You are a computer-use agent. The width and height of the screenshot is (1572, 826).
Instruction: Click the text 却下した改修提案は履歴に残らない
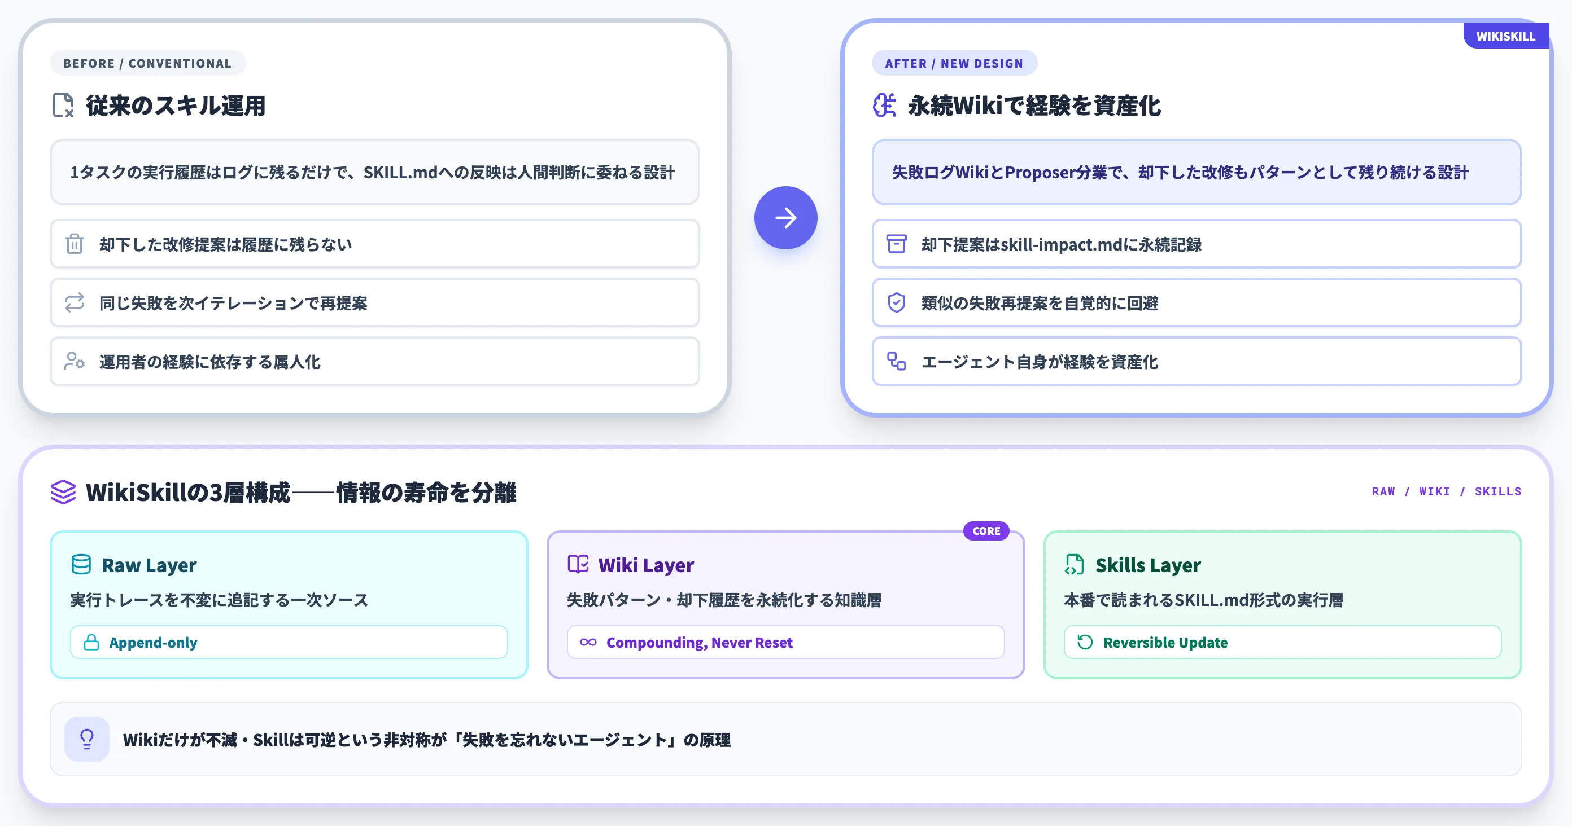(225, 244)
